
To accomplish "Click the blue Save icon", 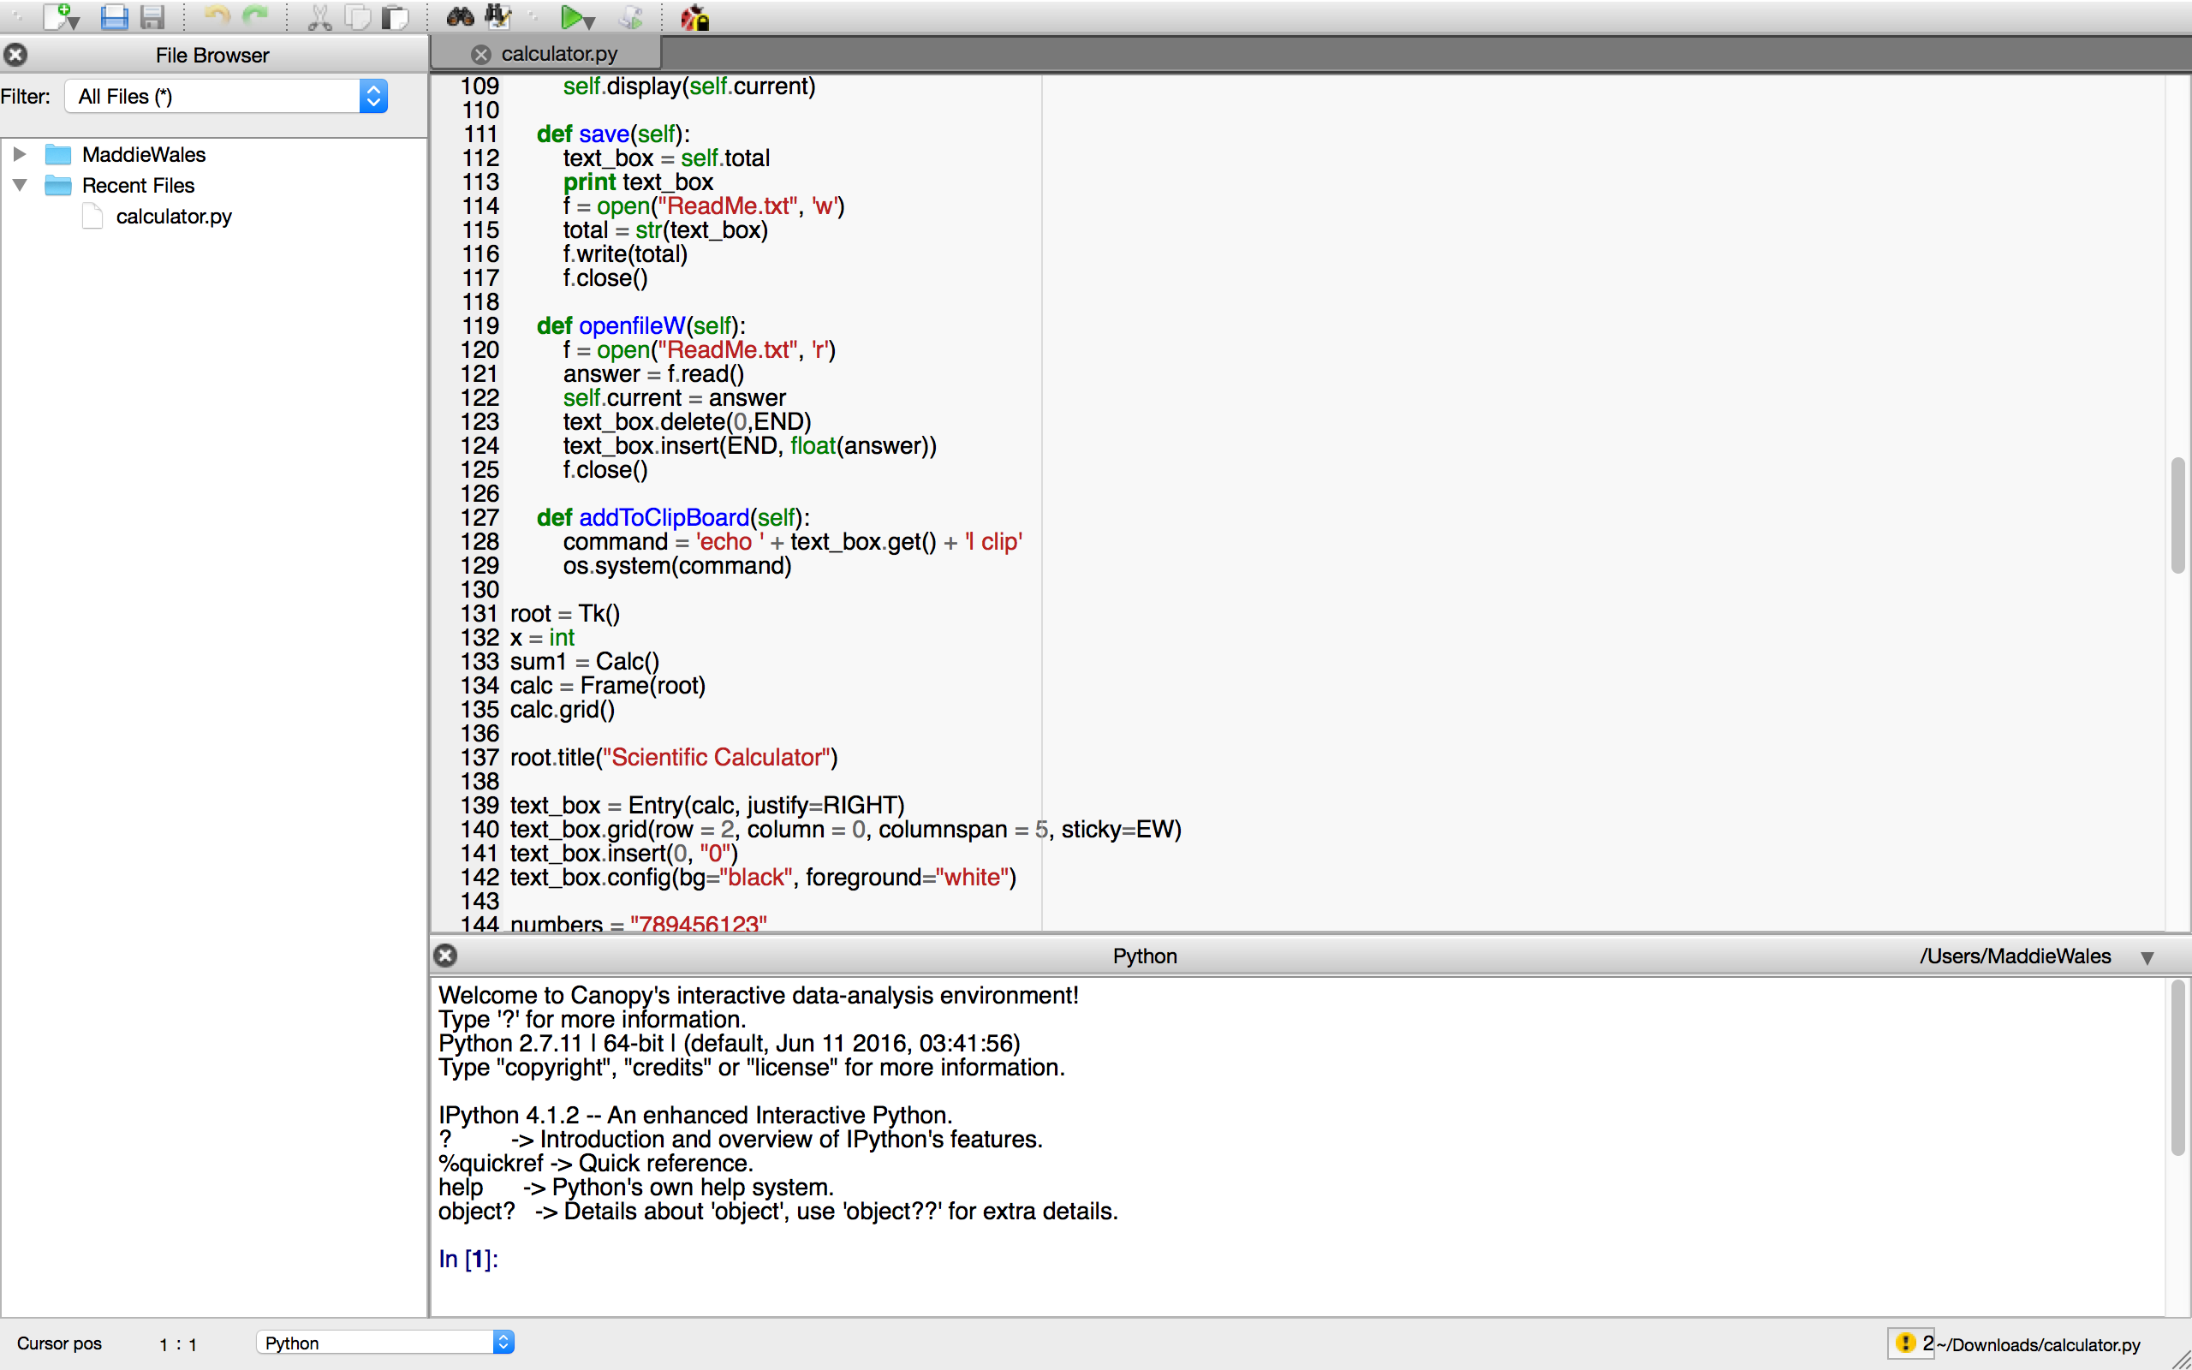I will tap(114, 16).
